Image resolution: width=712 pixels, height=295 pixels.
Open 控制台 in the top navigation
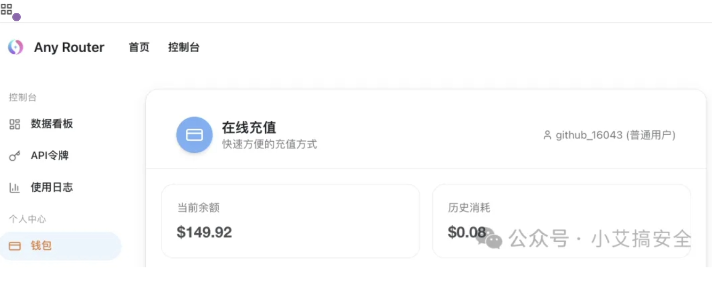(184, 47)
